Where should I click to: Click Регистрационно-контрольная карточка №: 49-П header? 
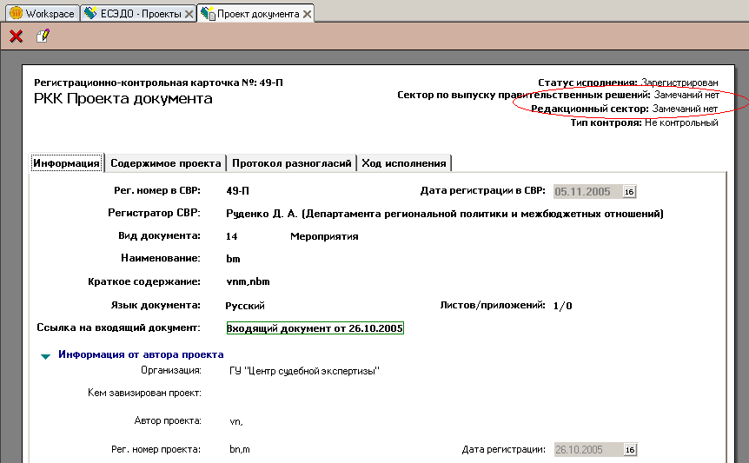[x=158, y=83]
